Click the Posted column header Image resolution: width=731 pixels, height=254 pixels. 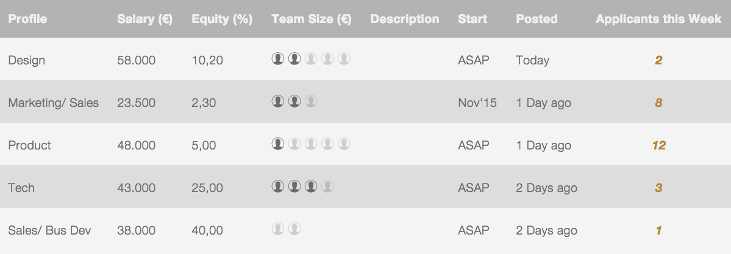537,19
